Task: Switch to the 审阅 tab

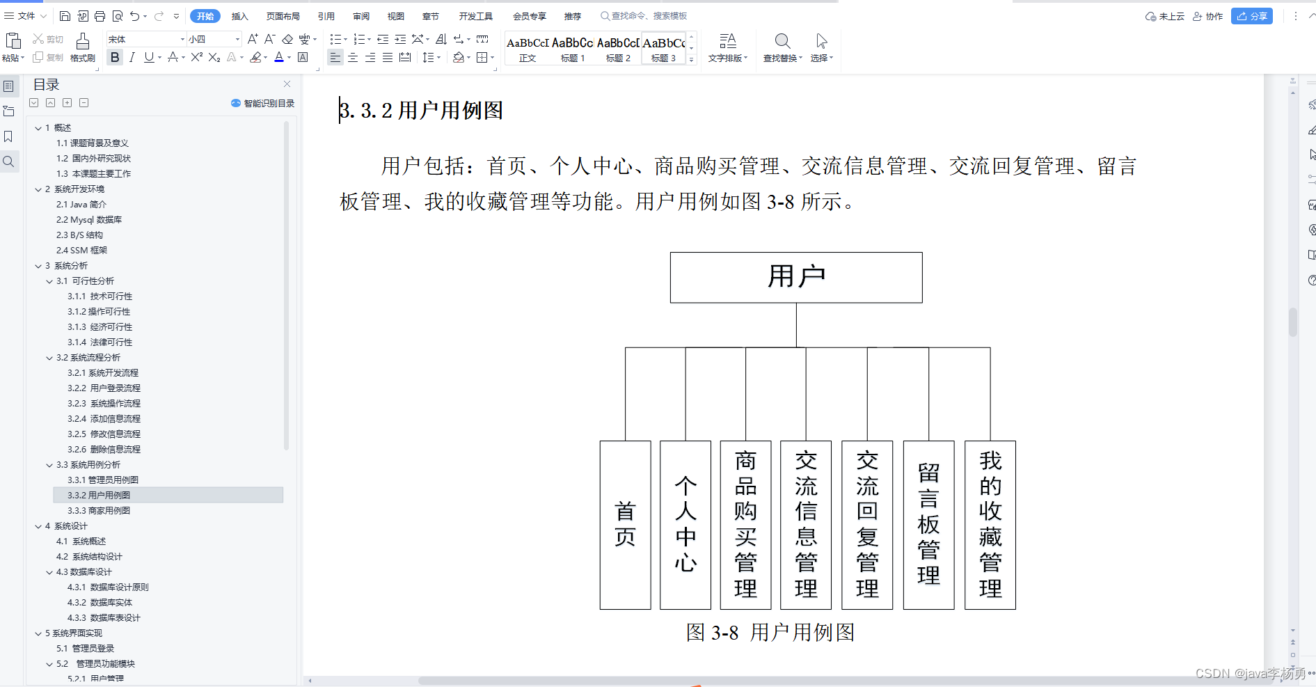Action: click(x=361, y=16)
